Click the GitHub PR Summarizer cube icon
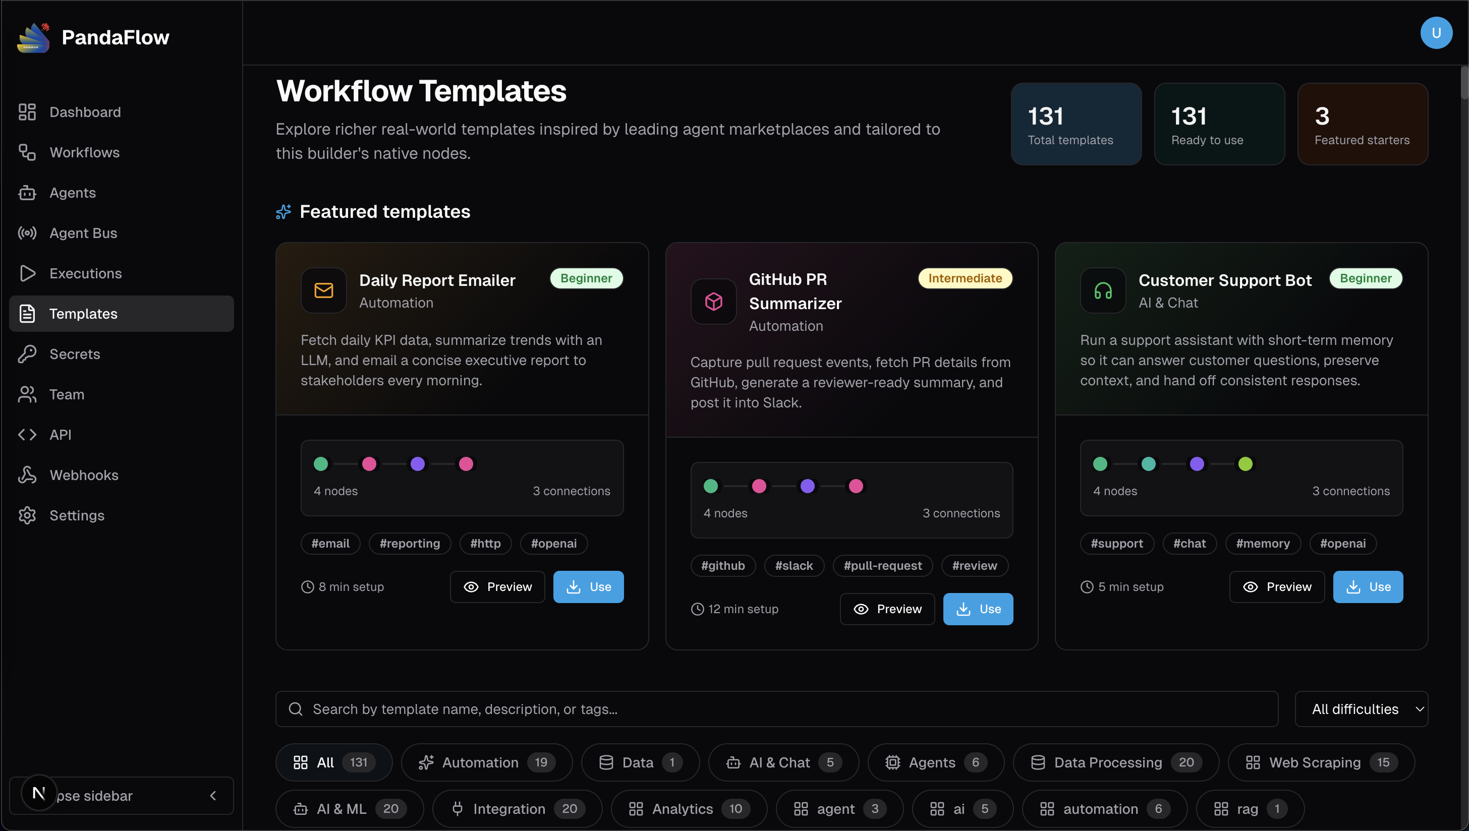 [x=714, y=302]
